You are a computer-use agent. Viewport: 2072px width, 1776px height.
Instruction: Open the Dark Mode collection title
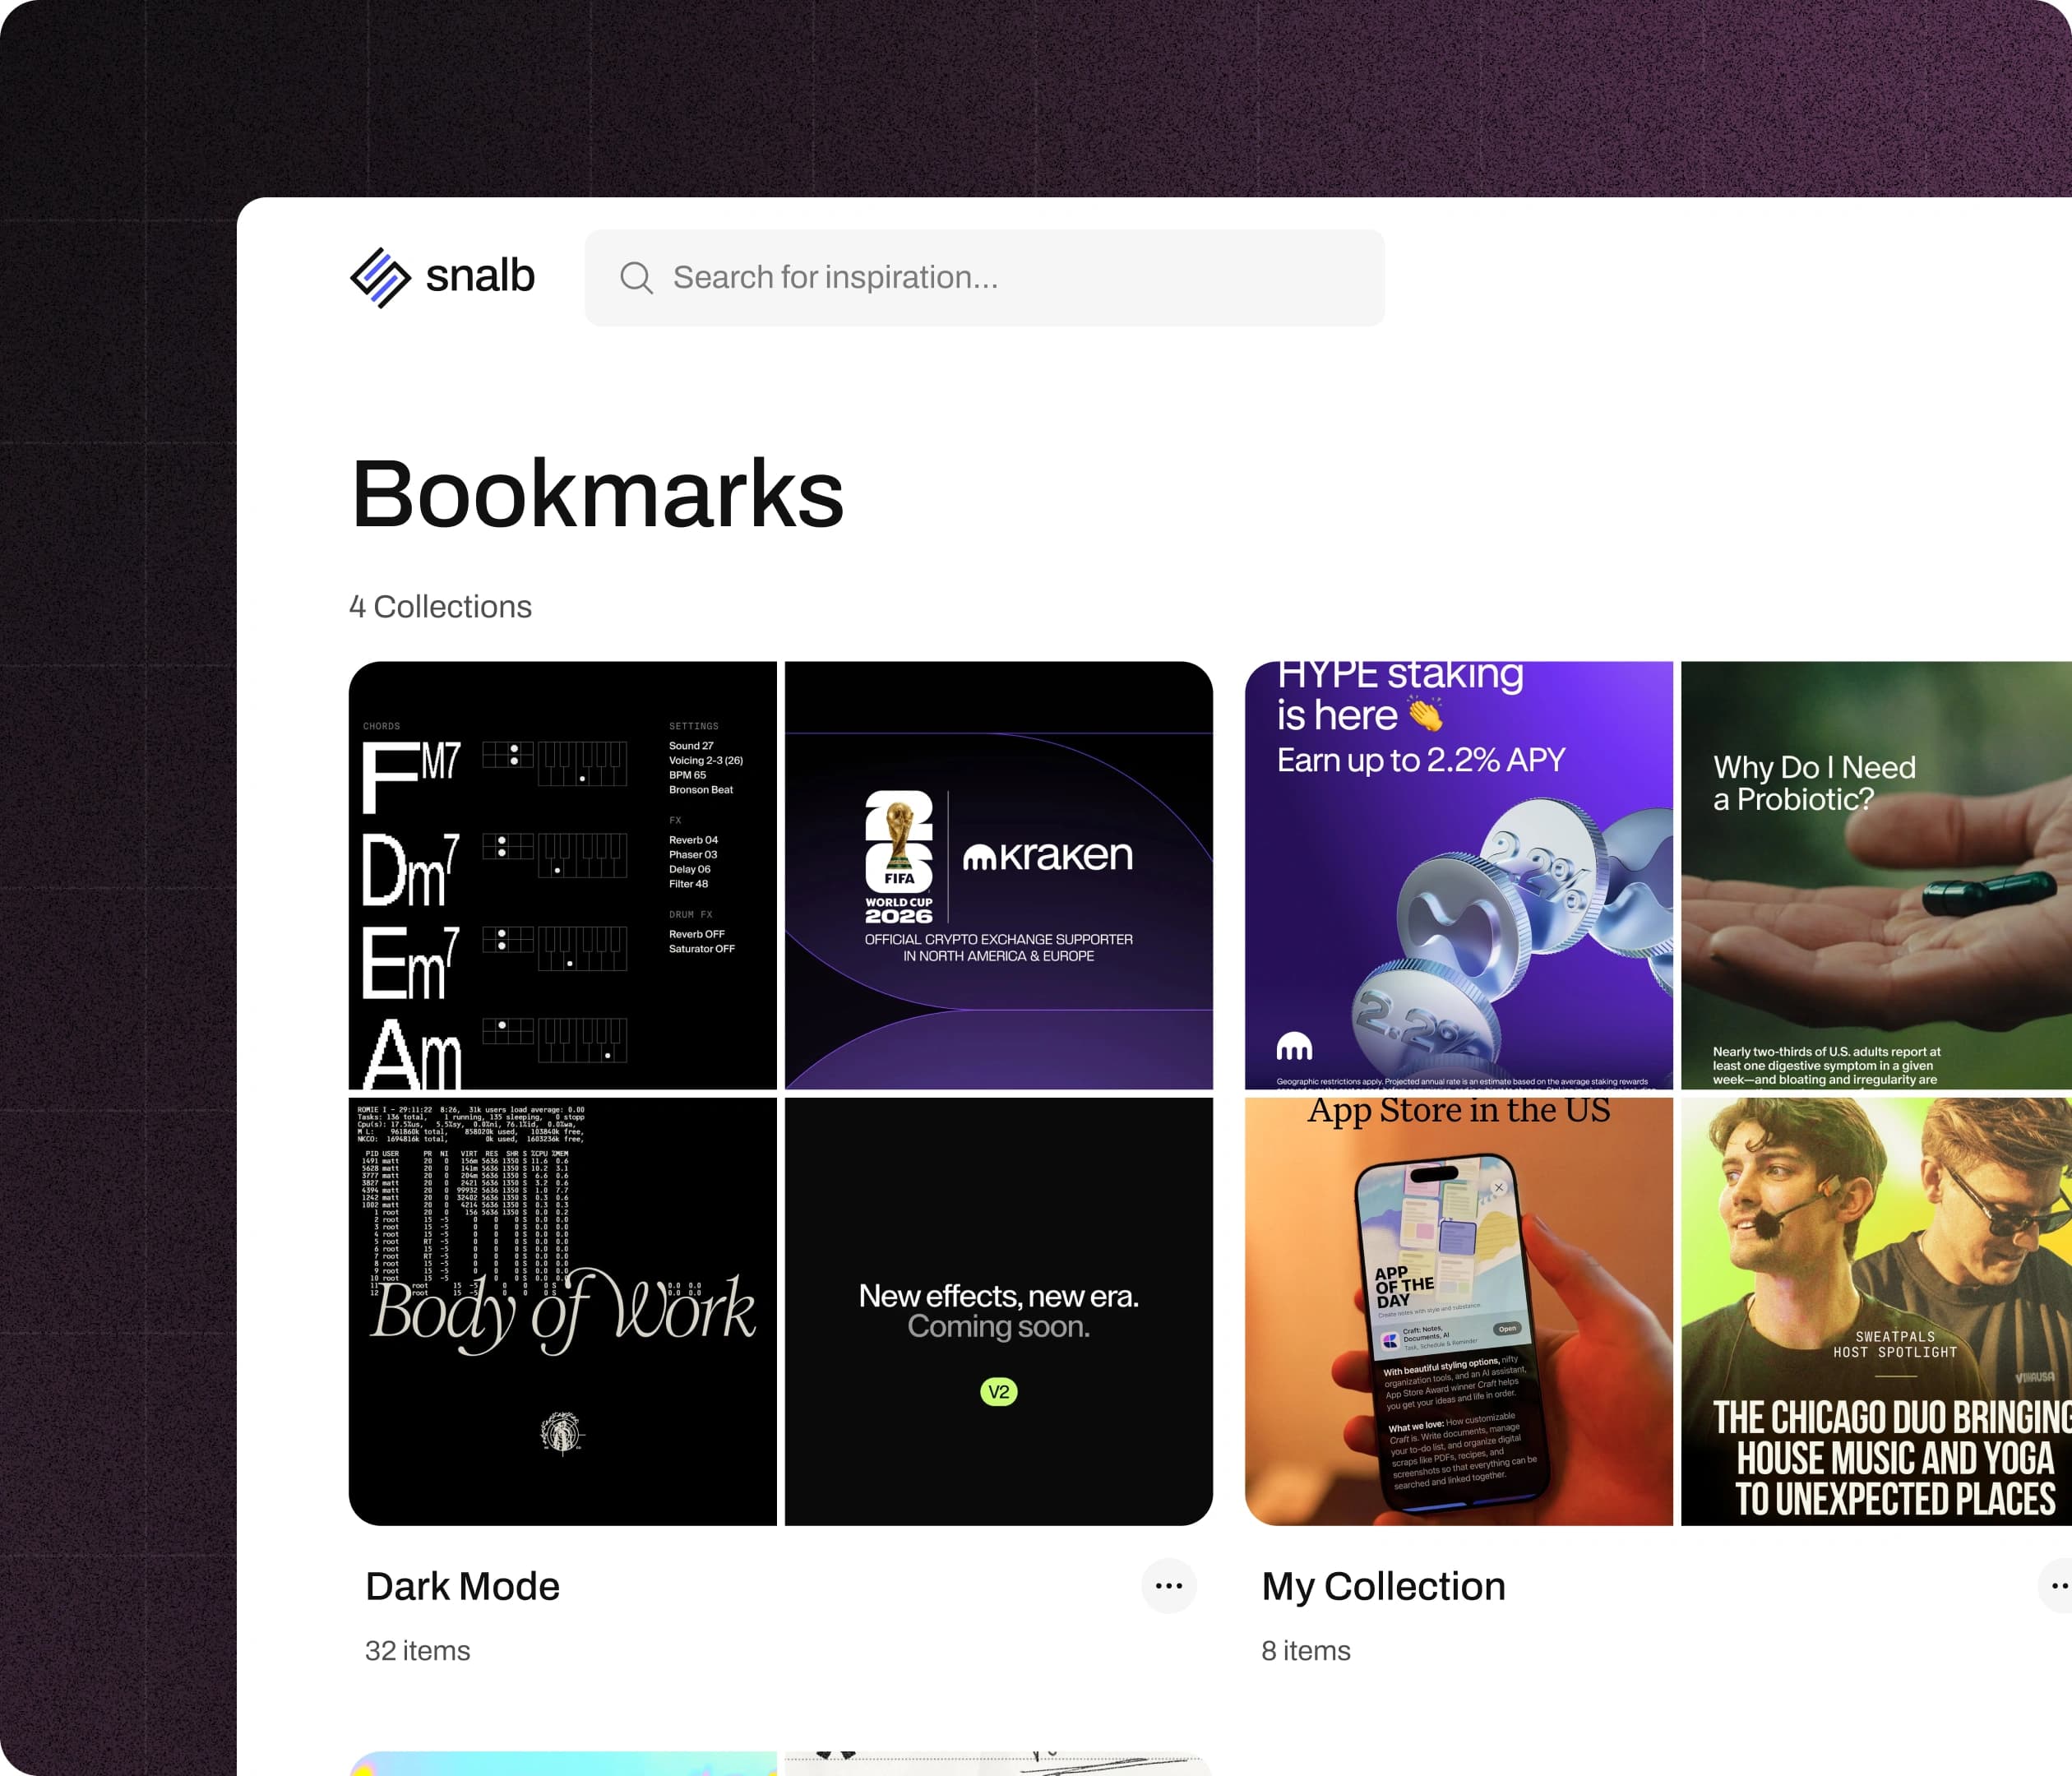point(462,1586)
